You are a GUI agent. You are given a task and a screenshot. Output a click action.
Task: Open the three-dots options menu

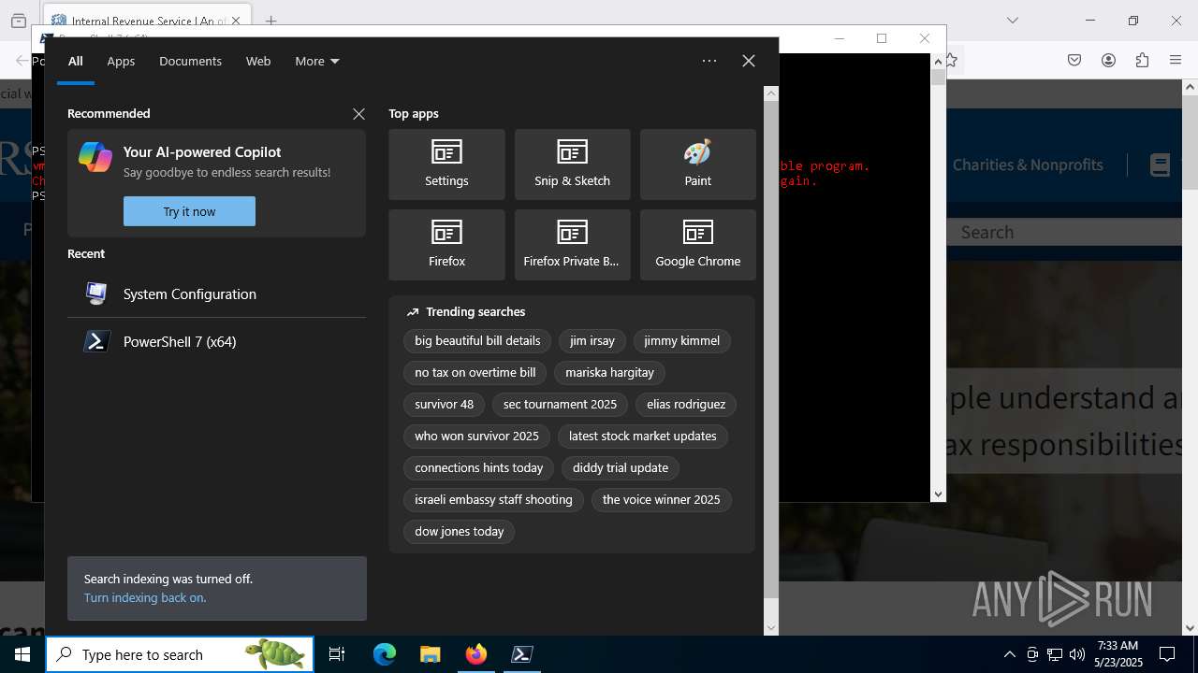[x=709, y=61]
